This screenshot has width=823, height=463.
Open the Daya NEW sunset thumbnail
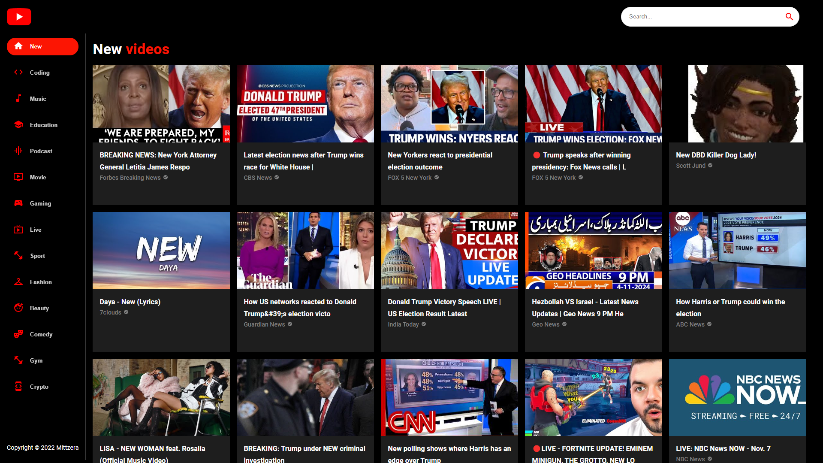click(x=161, y=251)
